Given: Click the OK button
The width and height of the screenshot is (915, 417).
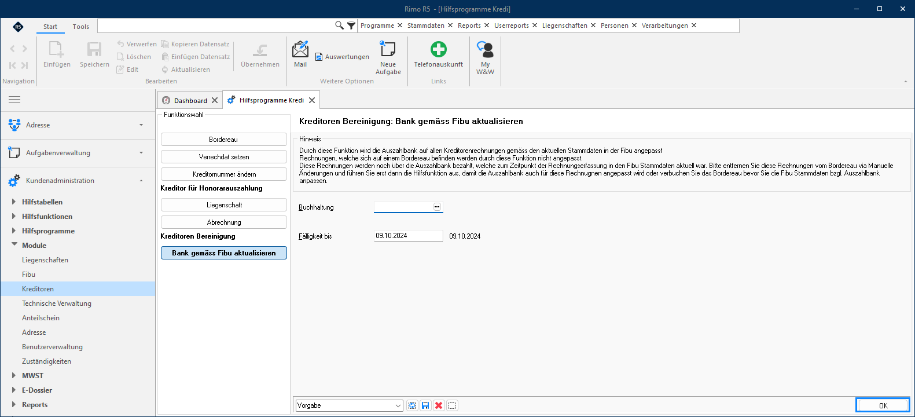Looking at the screenshot, I should point(883,405).
